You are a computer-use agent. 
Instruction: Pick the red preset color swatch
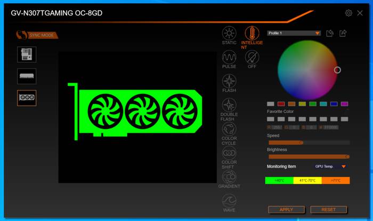point(281,104)
